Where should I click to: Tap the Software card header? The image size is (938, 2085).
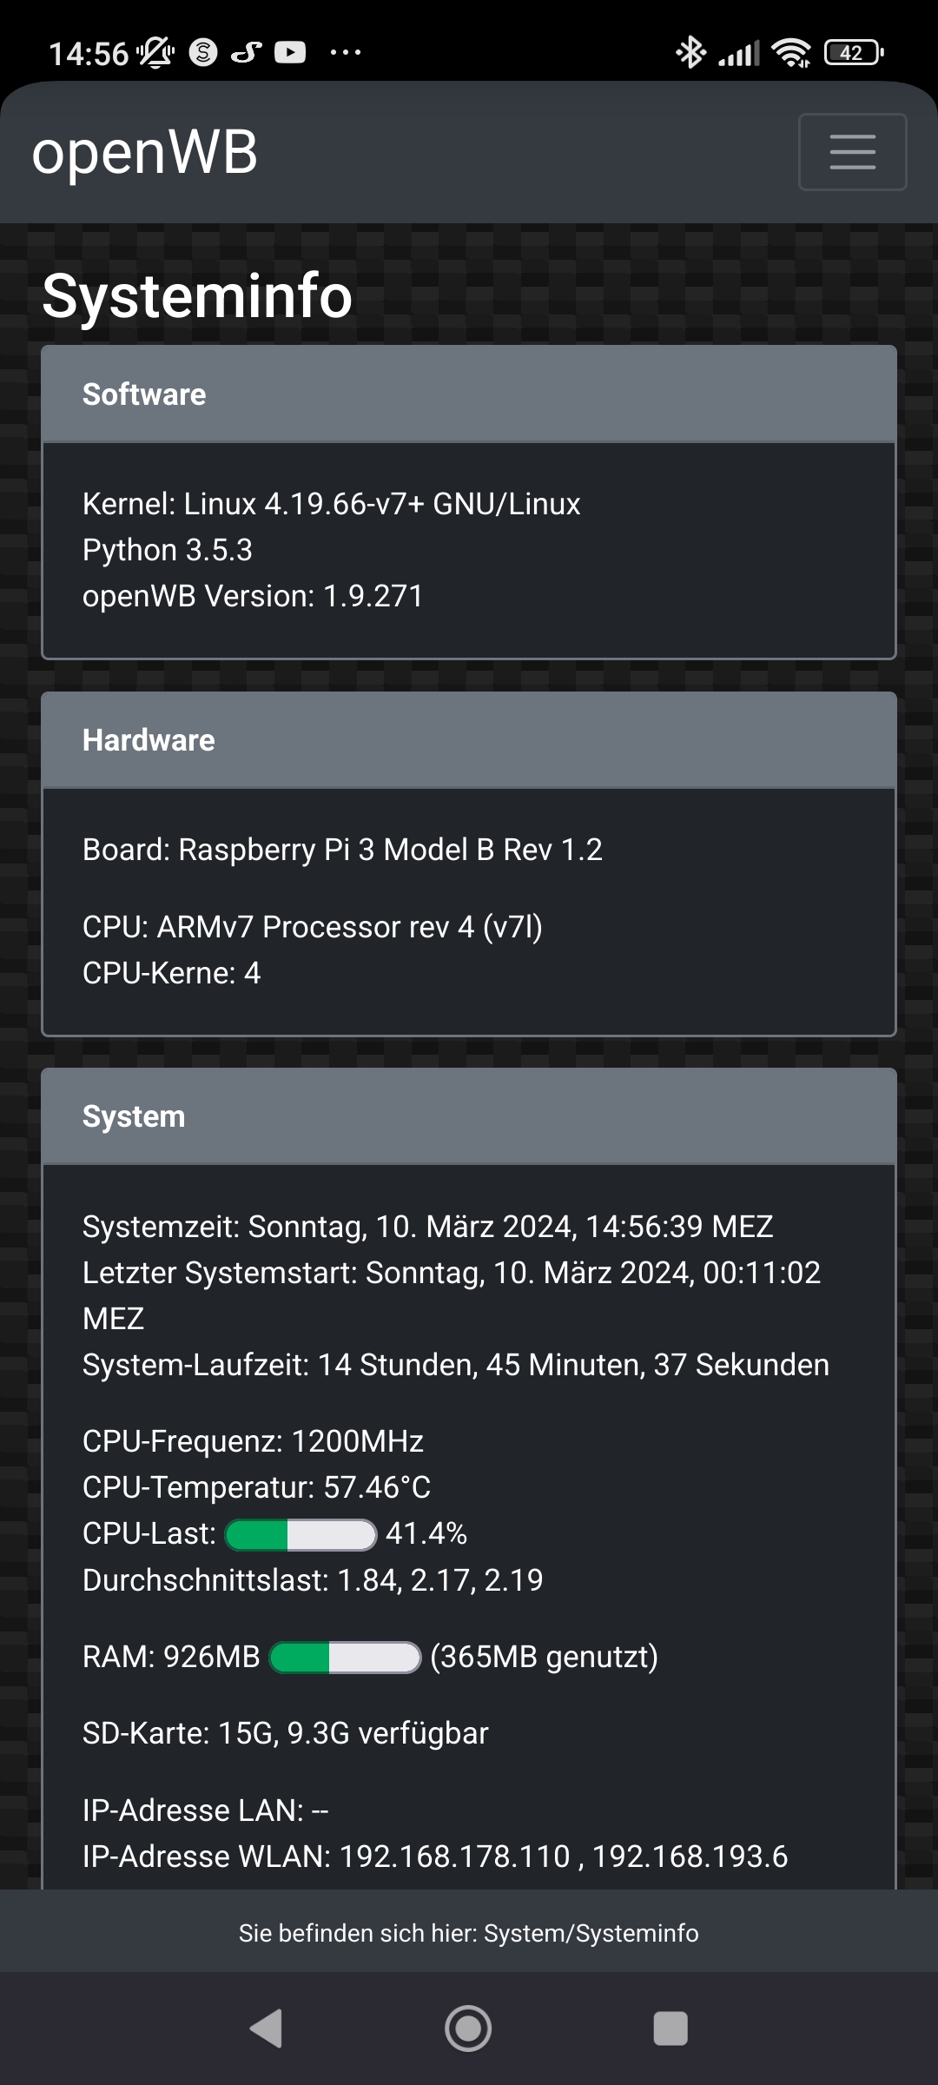point(469,394)
